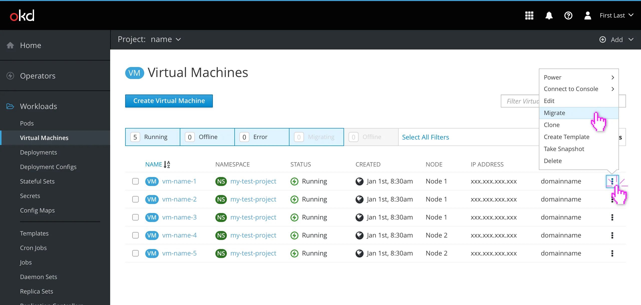
Task: Click Create Virtual Machine button
Action: click(169, 101)
